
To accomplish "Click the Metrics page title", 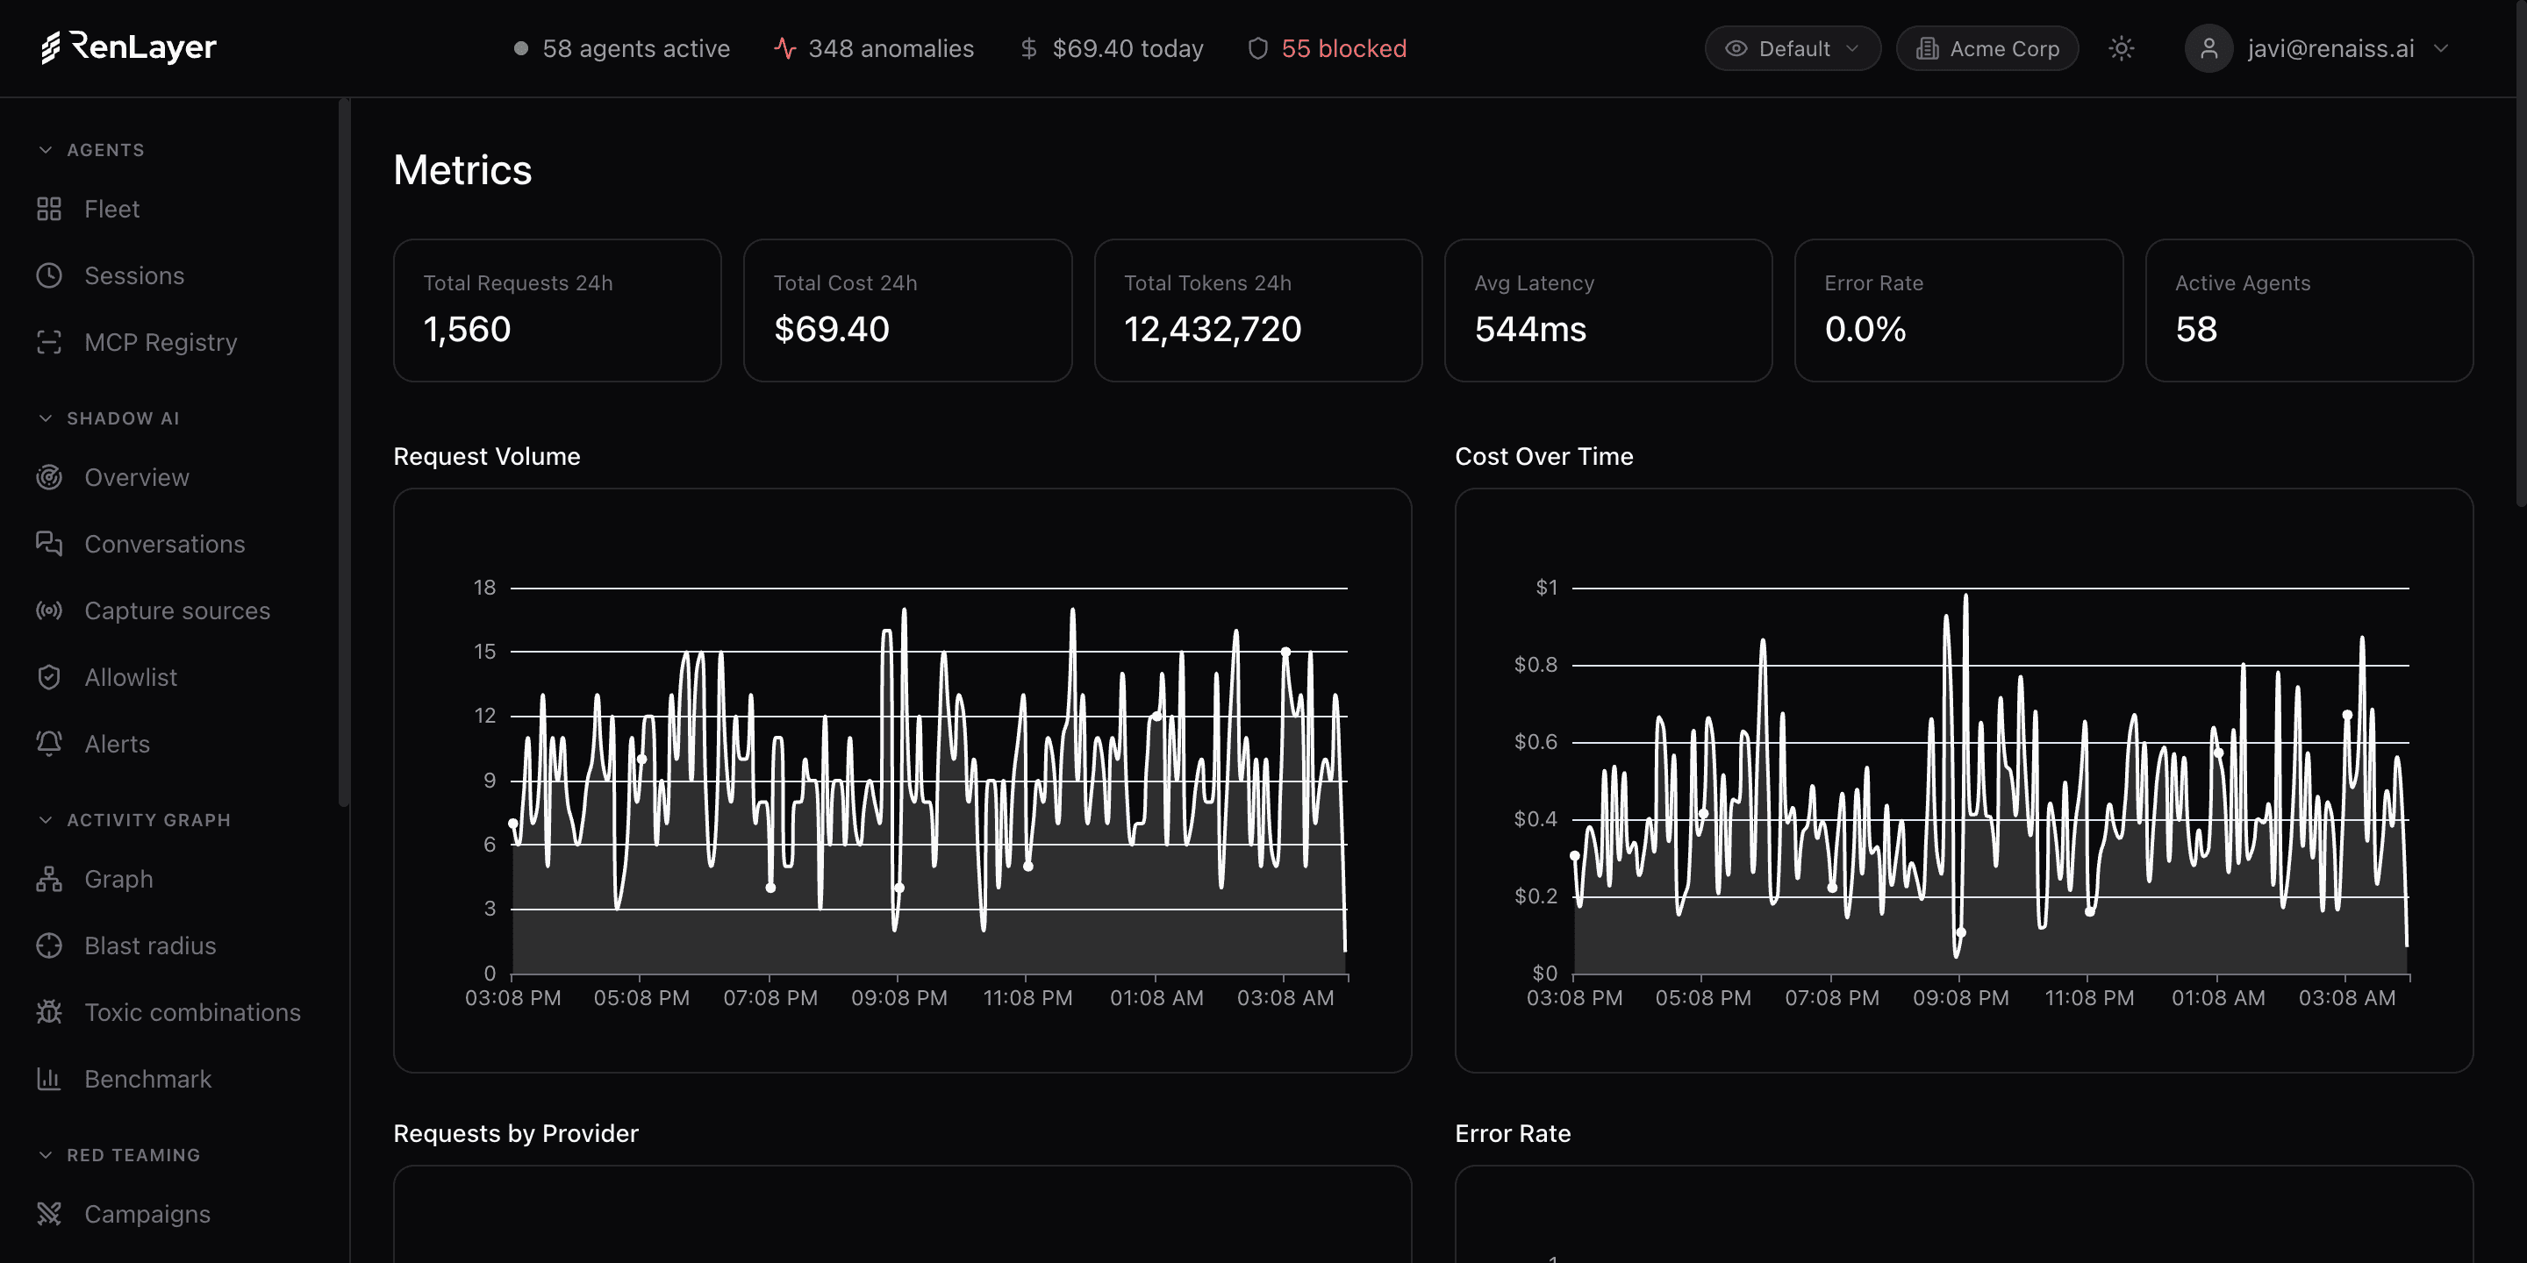I will point(463,169).
